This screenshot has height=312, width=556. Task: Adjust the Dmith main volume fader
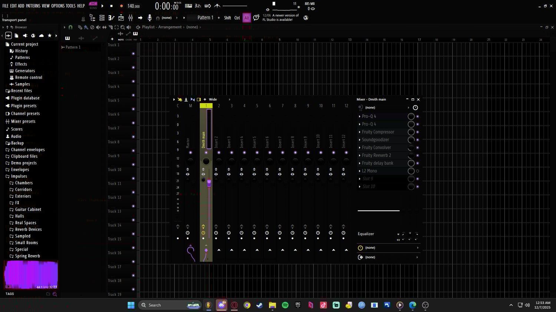pos(209,183)
